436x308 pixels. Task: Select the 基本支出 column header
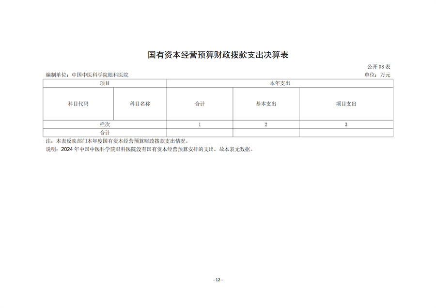pyautogui.click(x=266, y=104)
